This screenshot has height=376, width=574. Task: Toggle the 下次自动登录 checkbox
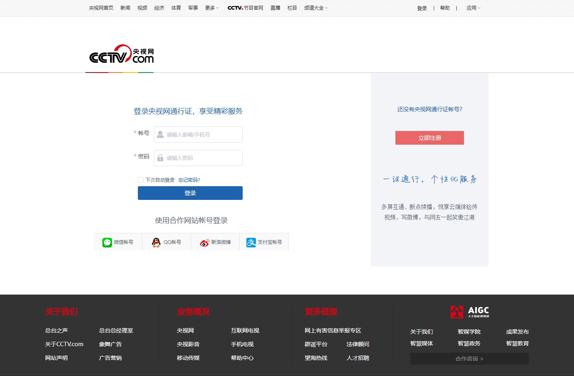141,180
